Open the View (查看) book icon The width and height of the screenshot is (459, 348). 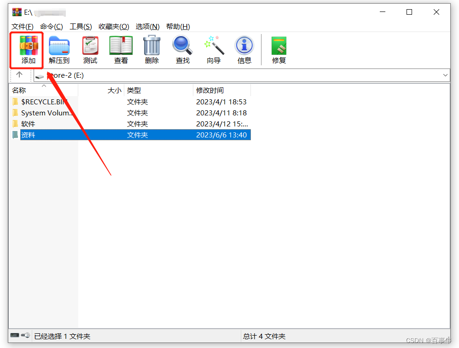(121, 46)
